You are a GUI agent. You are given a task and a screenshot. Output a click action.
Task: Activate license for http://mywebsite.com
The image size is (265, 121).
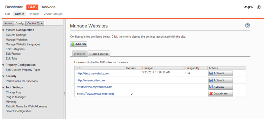(x=220, y=80)
